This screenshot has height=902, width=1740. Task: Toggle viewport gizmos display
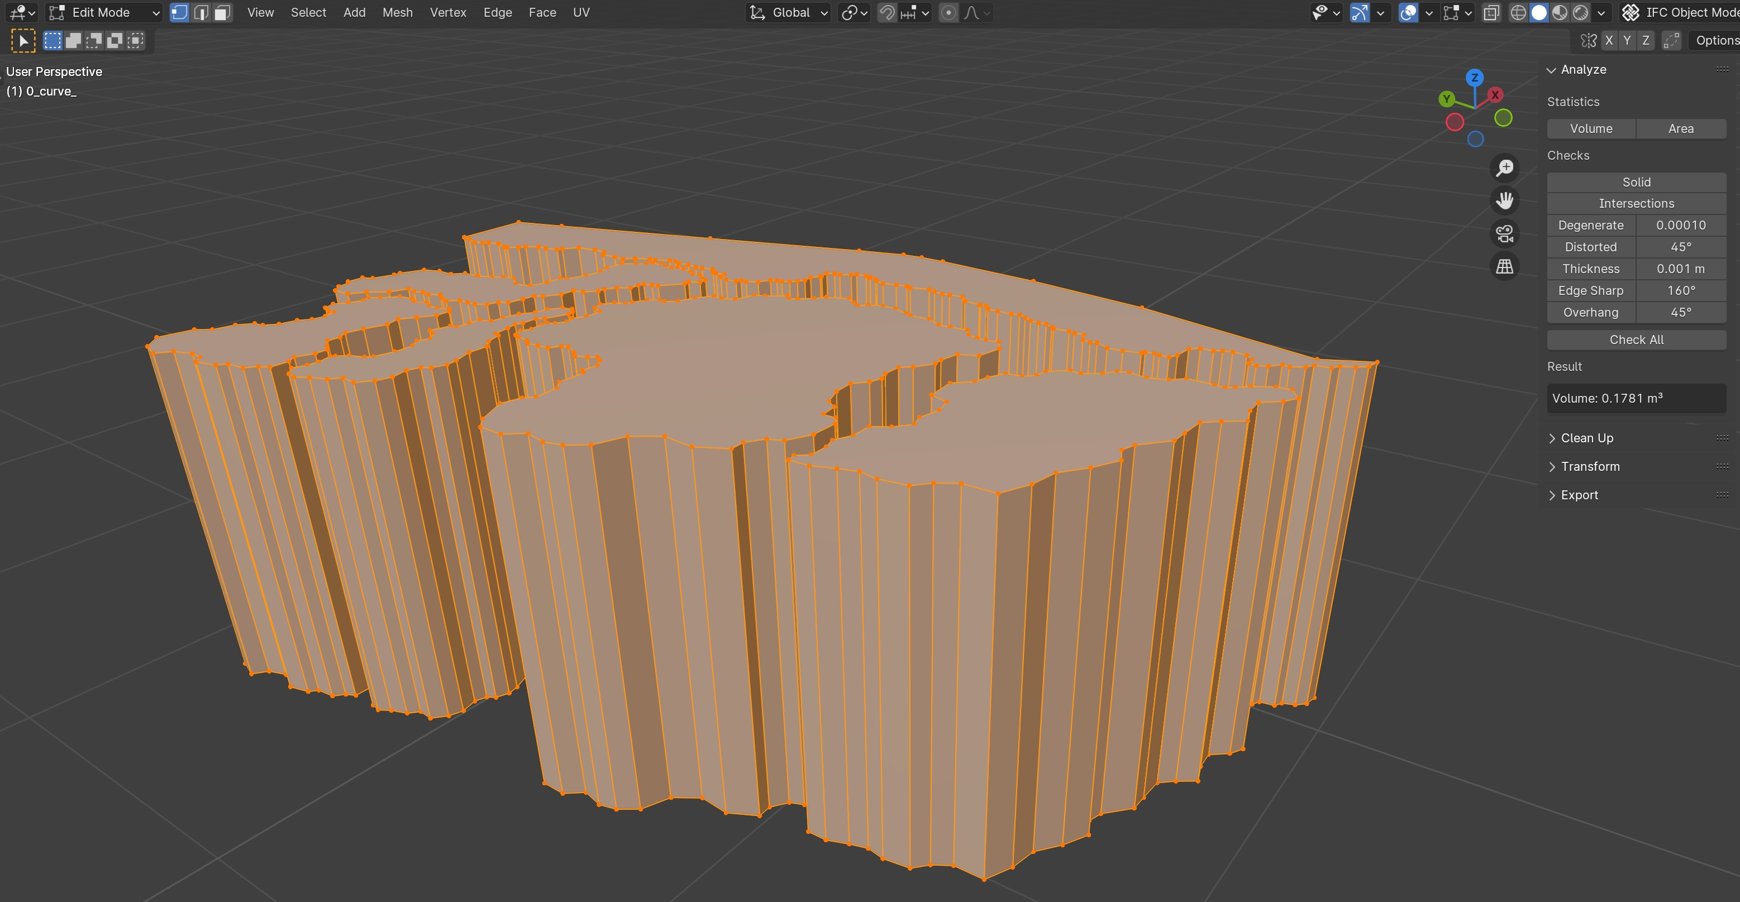[1359, 12]
